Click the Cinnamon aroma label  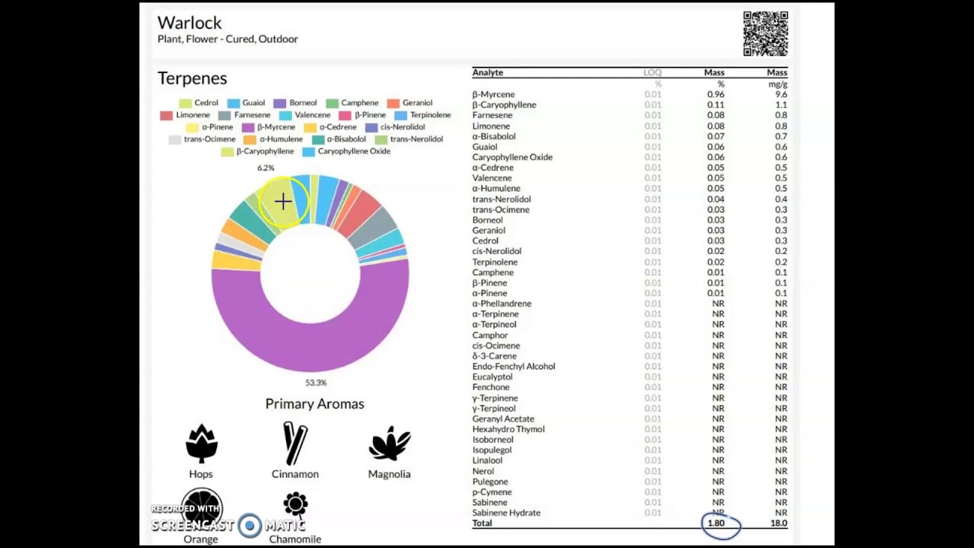(295, 474)
